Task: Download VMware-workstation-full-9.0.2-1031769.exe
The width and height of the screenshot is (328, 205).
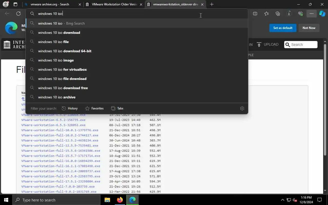Action: pos(59,192)
